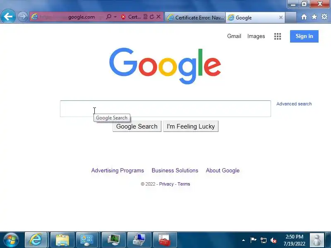Open the Control Panel taskbar icon
The height and width of the screenshot is (248, 331).
click(87, 240)
